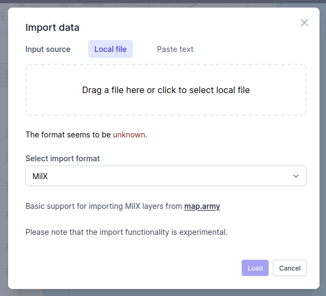Open the map.army link
Image resolution: width=326 pixels, height=296 pixels.
point(202,206)
